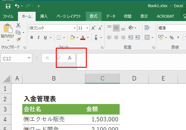Click the 貼り付け paste button
This screenshot has height=130, width=186.
[7, 32]
